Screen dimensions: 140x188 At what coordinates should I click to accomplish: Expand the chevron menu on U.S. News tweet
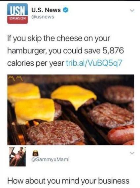point(132,11)
